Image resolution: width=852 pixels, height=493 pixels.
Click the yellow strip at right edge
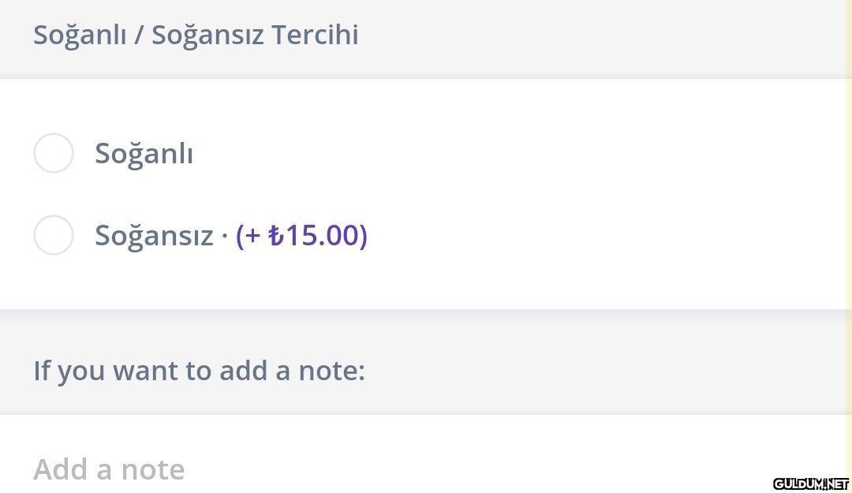pos(848,246)
